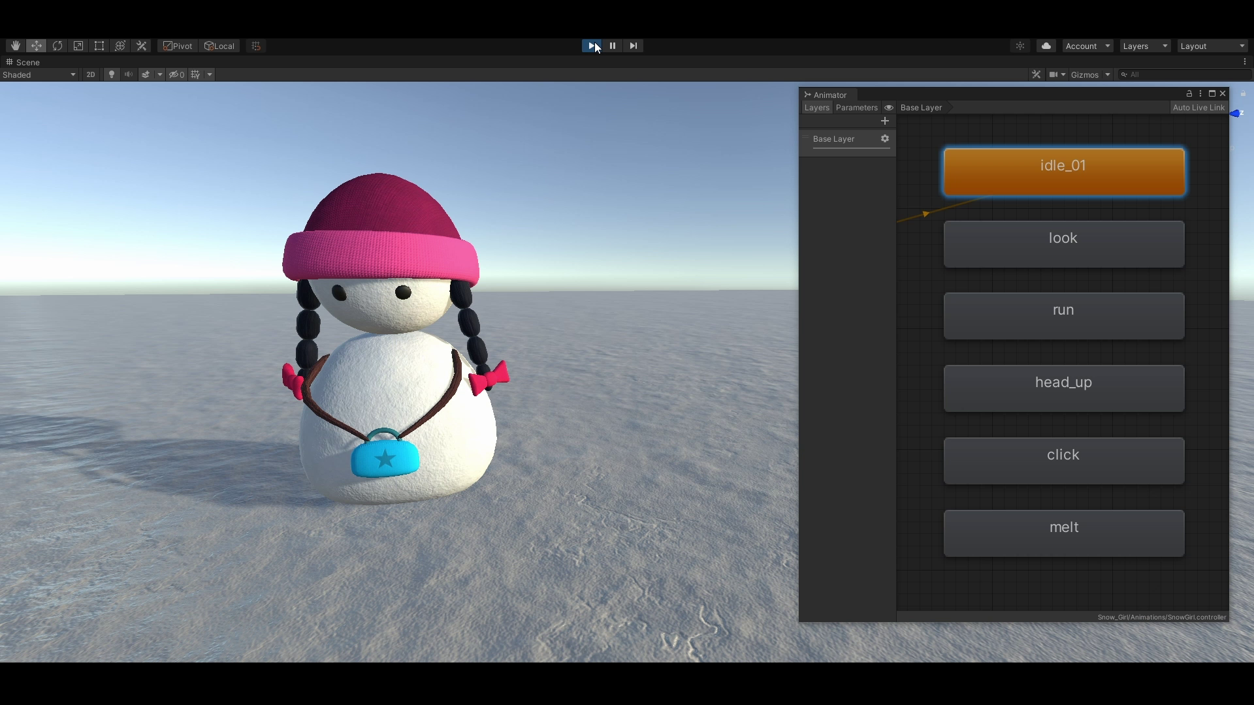Open the Layout dropdown
The width and height of the screenshot is (1254, 705).
[x=1213, y=46]
